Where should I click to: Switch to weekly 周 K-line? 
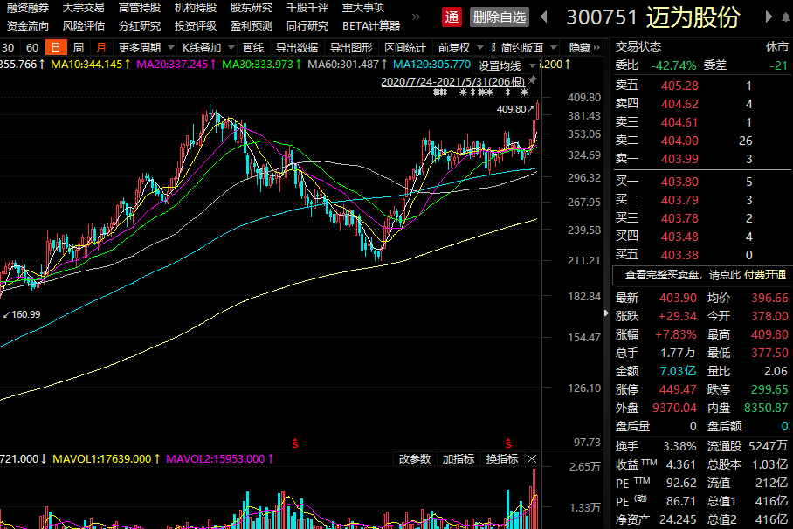click(79, 47)
